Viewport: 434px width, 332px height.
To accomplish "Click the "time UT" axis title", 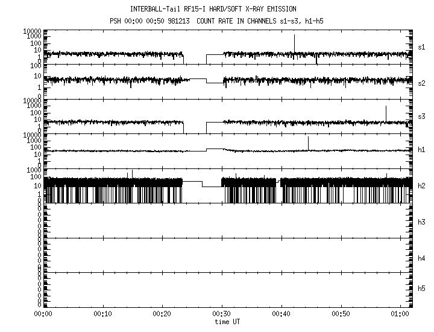I will click(x=227, y=322).
